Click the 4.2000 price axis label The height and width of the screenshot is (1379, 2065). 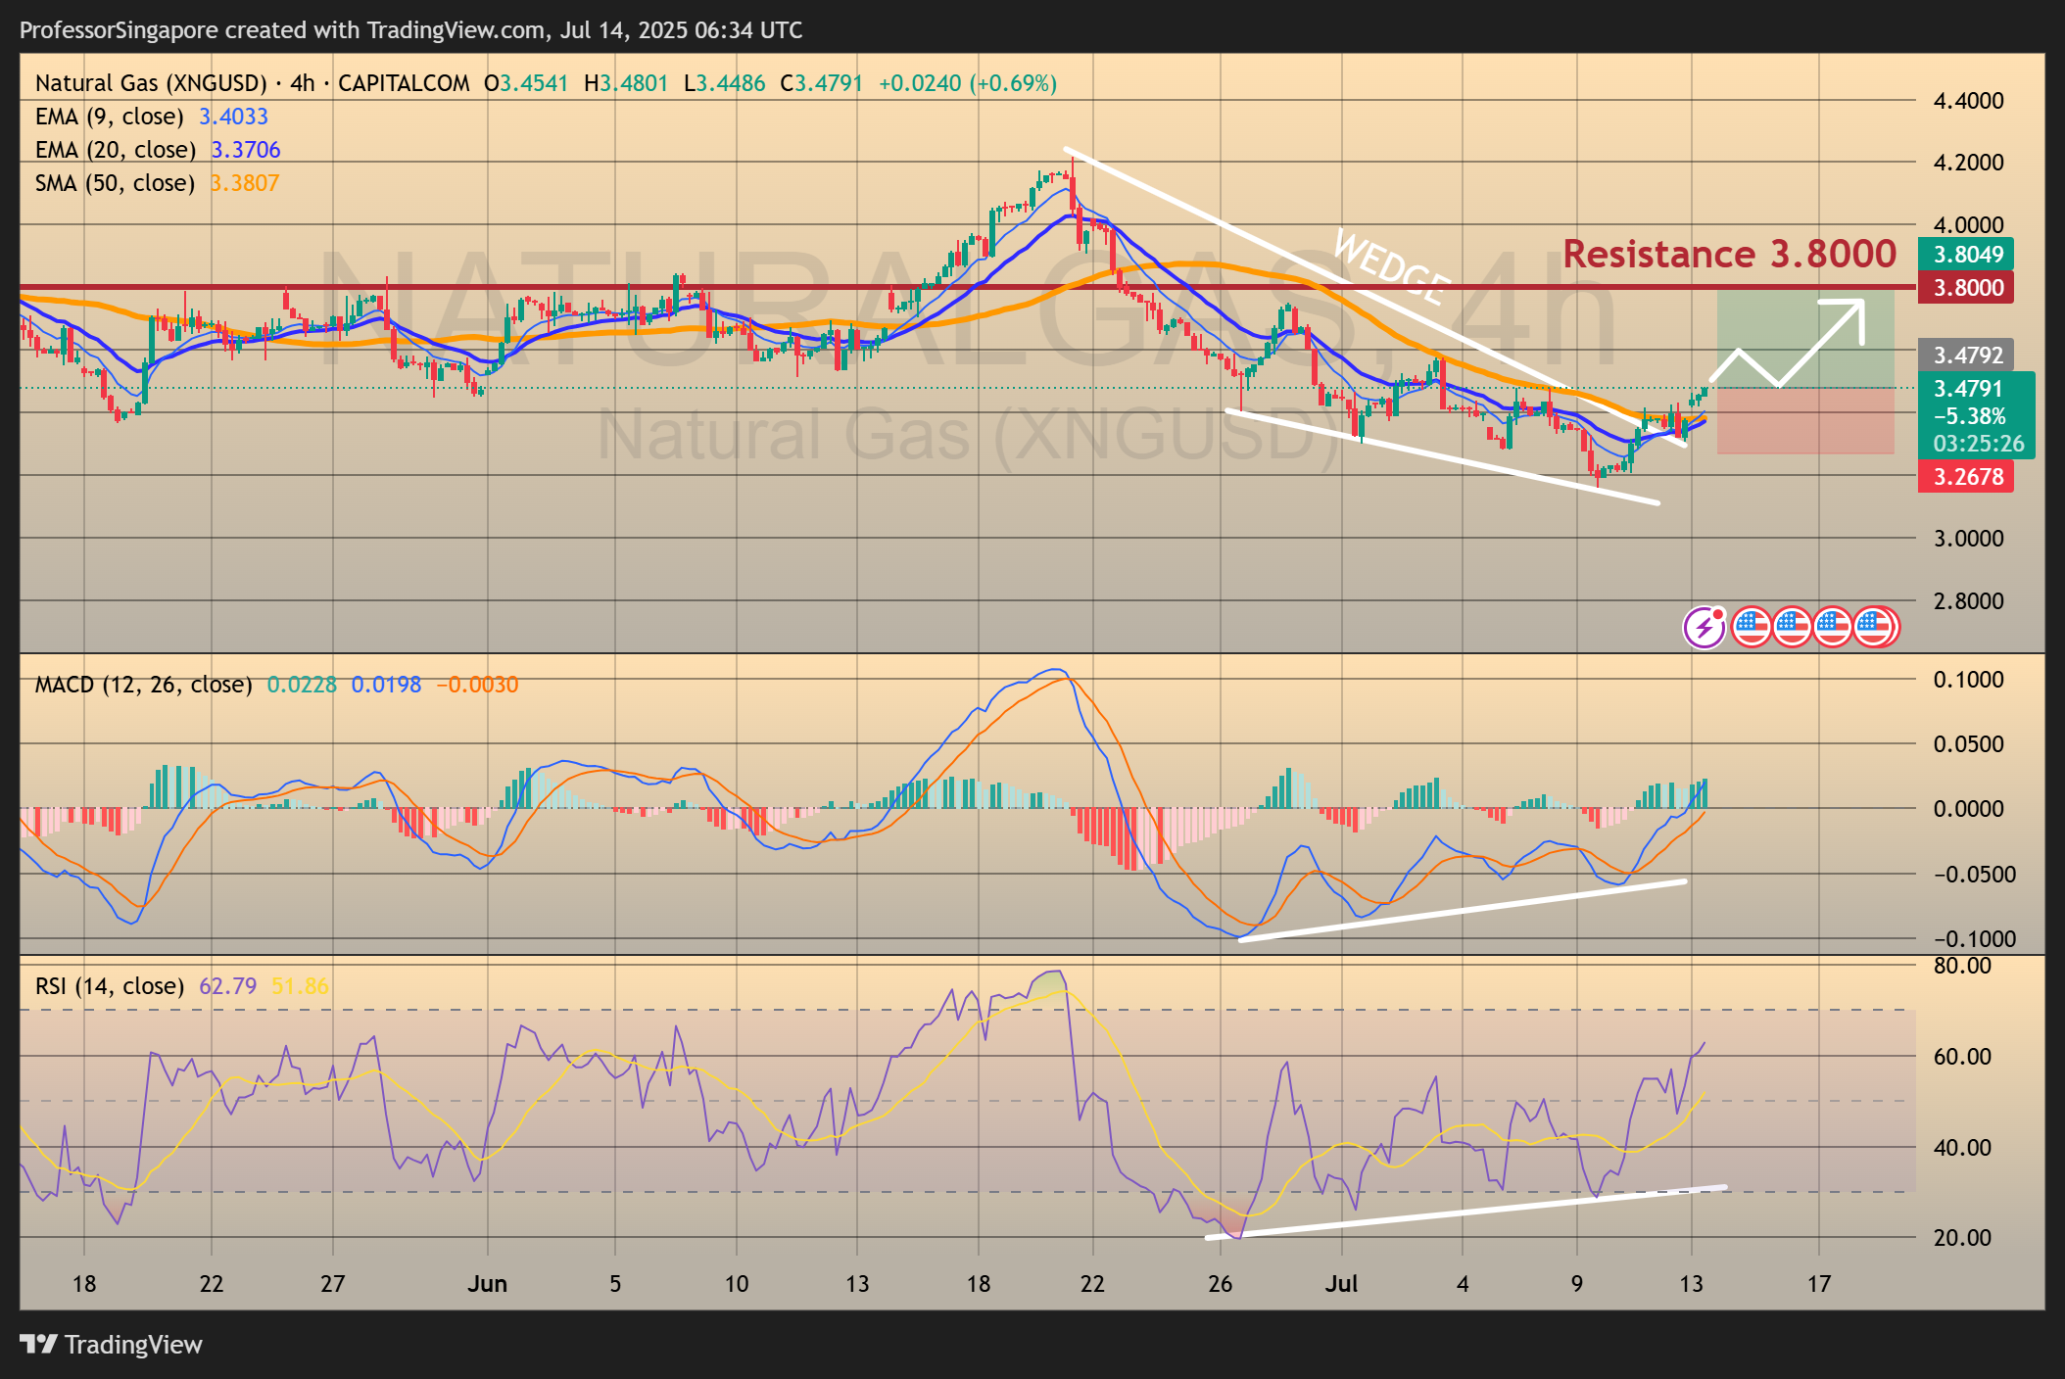[x=1968, y=163]
